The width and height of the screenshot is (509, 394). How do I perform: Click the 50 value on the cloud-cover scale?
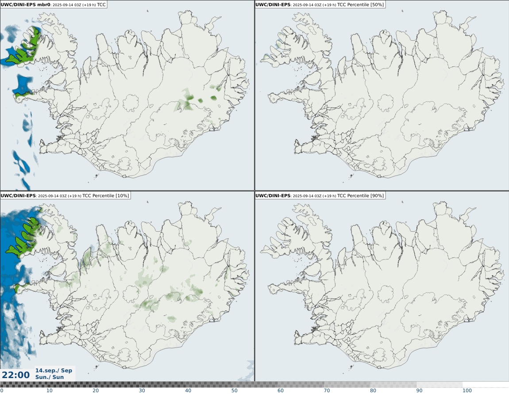(235, 390)
